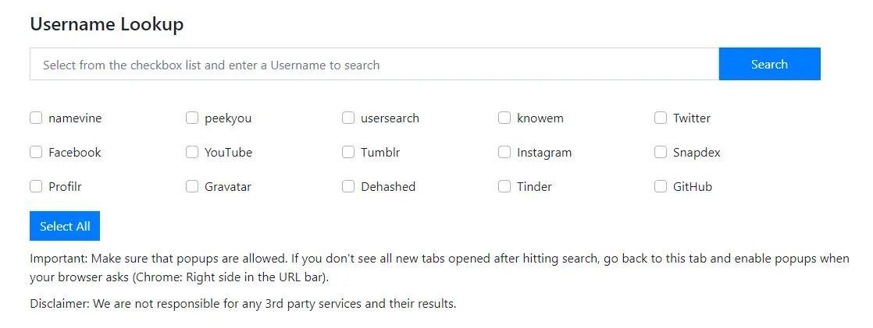The width and height of the screenshot is (873, 328).
Task: Click the Username Lookup heading
Action: pyautogui.click(x=107, y=24)
